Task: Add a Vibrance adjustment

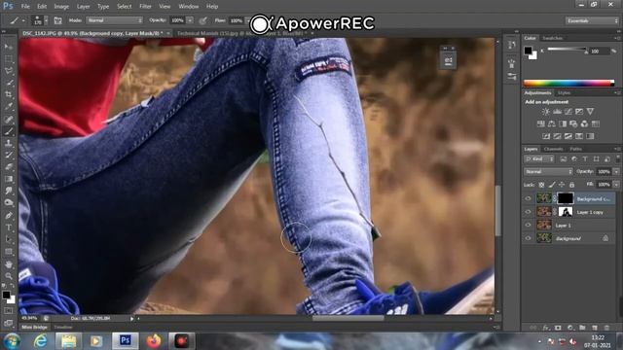Action: (x=591, y=112)
